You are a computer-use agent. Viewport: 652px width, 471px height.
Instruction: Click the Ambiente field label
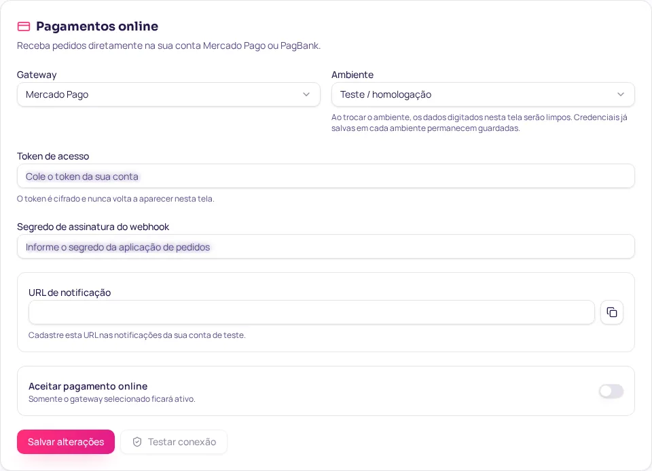pos(352,75)
